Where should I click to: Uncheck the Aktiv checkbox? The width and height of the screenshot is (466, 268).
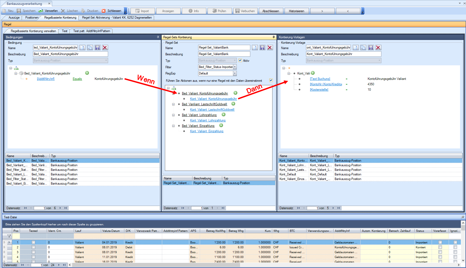[240, 60]
